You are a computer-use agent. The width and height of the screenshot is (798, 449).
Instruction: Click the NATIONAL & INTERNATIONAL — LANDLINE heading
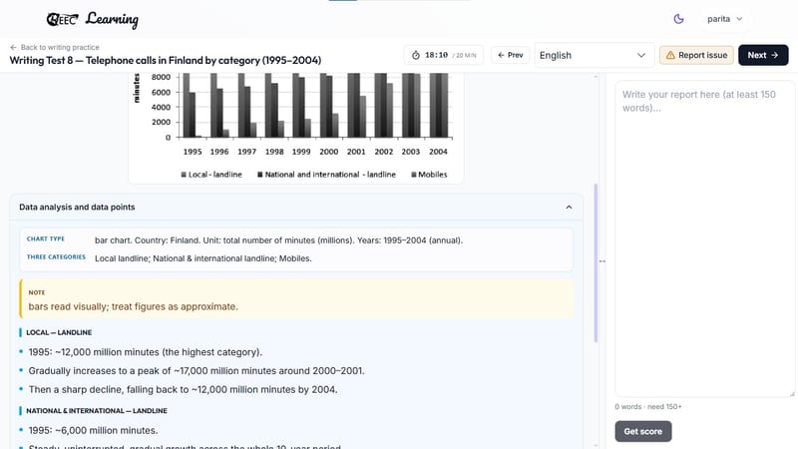click(97, 411)
